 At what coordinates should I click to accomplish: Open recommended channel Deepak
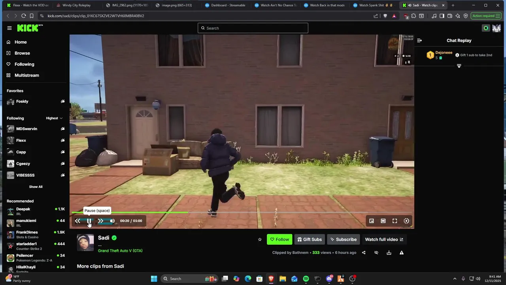[x=36, y=211]
